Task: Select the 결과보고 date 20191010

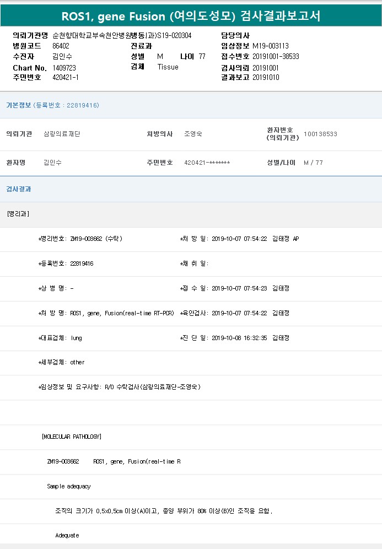Action: coord(266,77)
